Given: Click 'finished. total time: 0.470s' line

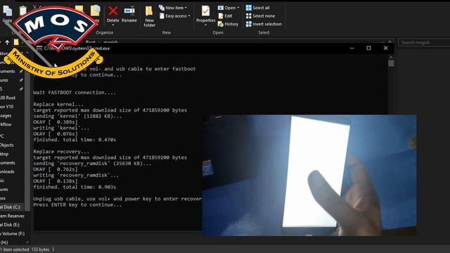Looking at the screenshot, I should 75,140.
